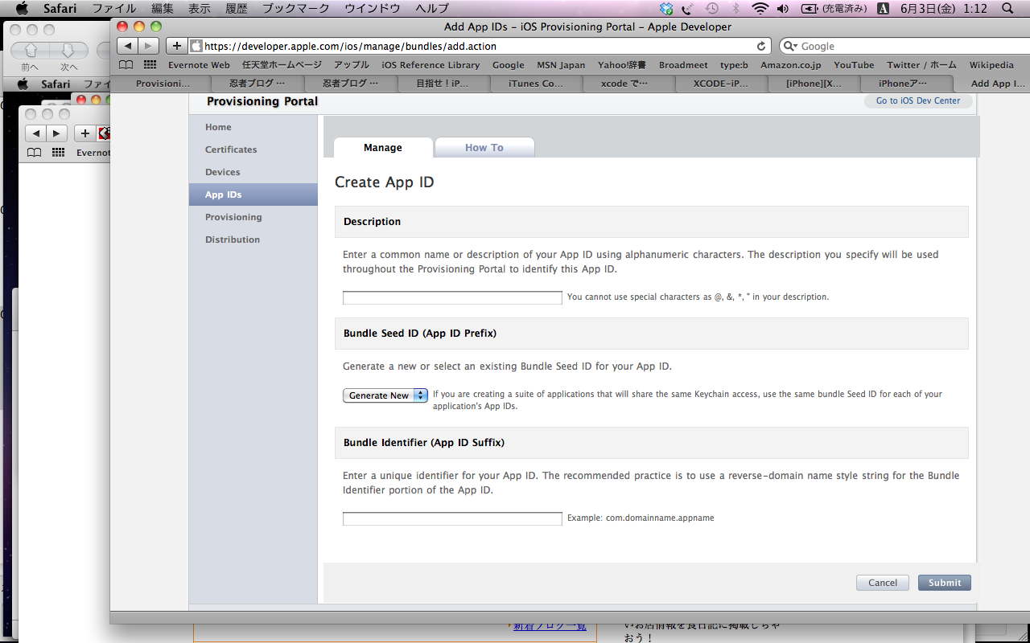Open Provisioning in the portal sidebar

tap(233, 217)
